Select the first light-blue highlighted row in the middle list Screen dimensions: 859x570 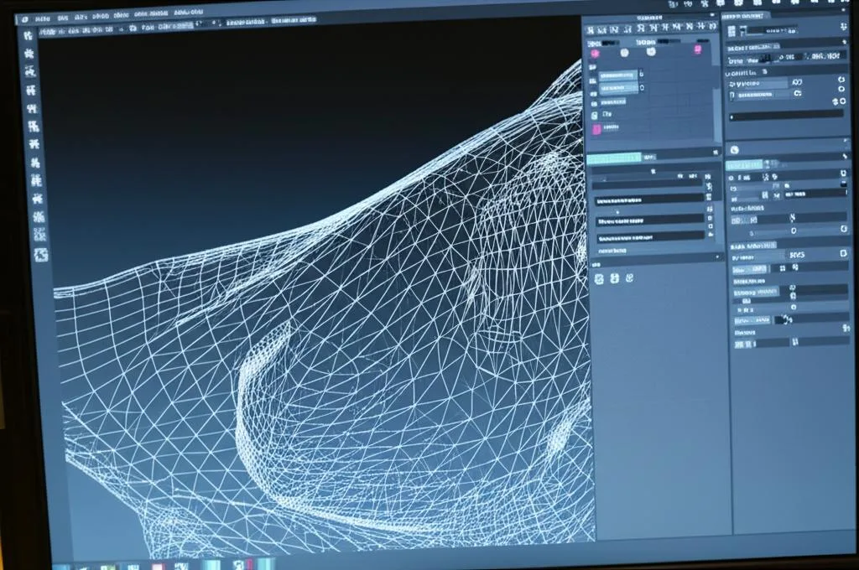point(618,75)
